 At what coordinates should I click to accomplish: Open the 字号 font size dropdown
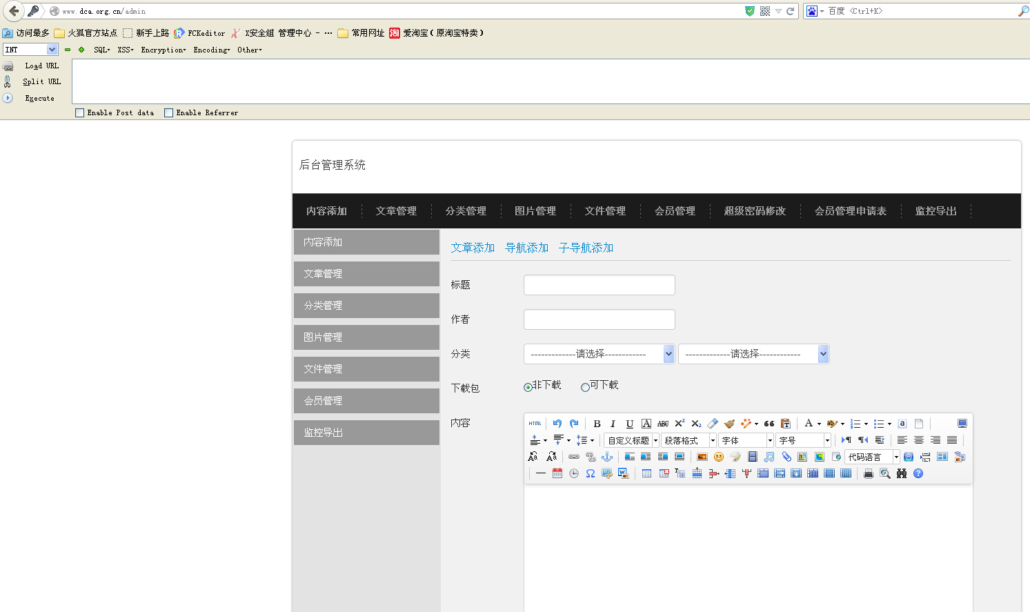[x=803, y=440]
